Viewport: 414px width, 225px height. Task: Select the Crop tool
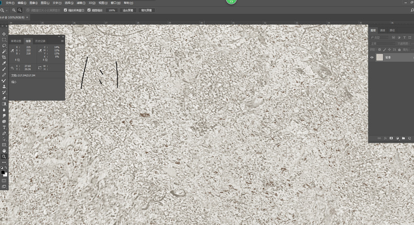pos(4,58)
